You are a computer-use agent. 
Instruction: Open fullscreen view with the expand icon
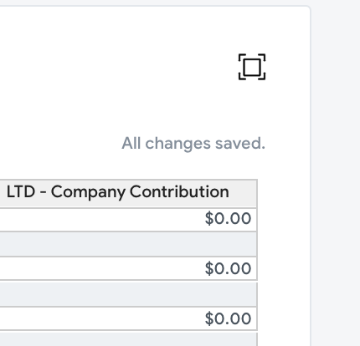252,67
